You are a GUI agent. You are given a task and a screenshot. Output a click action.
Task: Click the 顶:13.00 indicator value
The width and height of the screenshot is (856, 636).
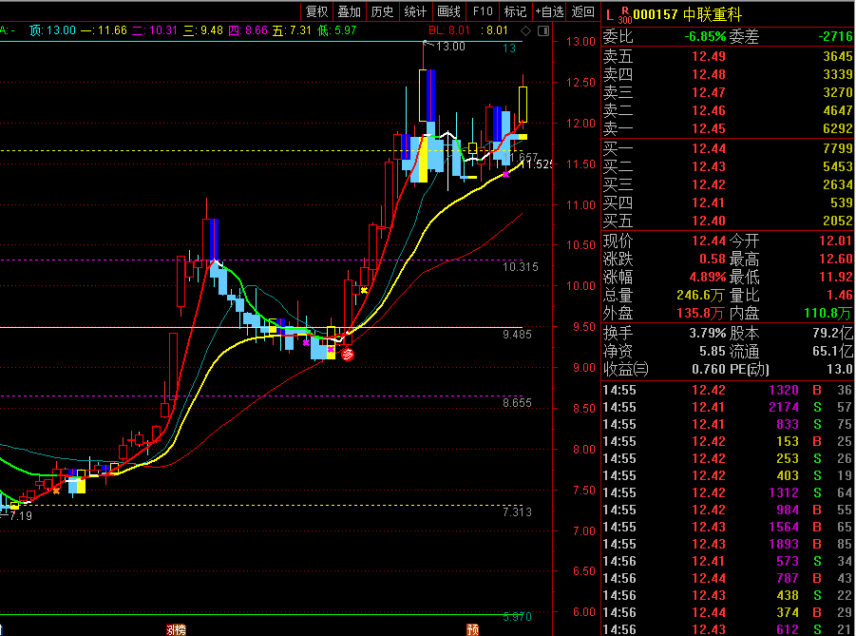click(x=52, y=30)
